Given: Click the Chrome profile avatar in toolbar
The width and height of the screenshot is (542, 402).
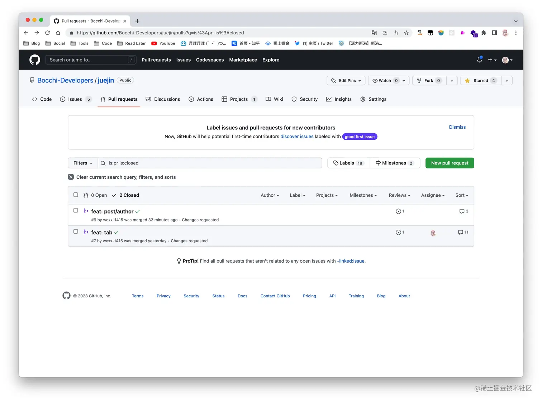Looking at the screenshot, I should tap(505, 33).
